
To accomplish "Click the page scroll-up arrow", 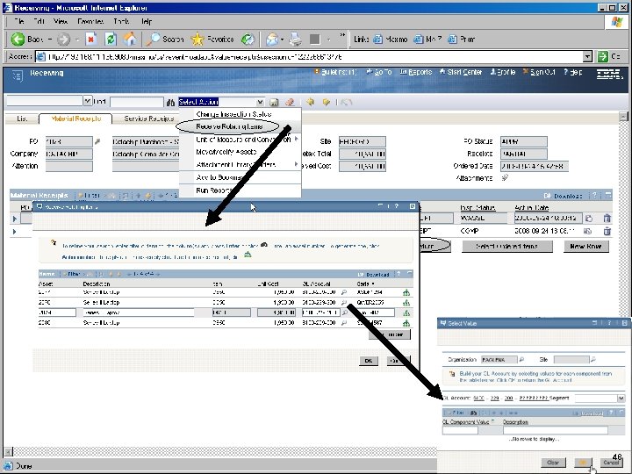I will click(x=623, y=117).
